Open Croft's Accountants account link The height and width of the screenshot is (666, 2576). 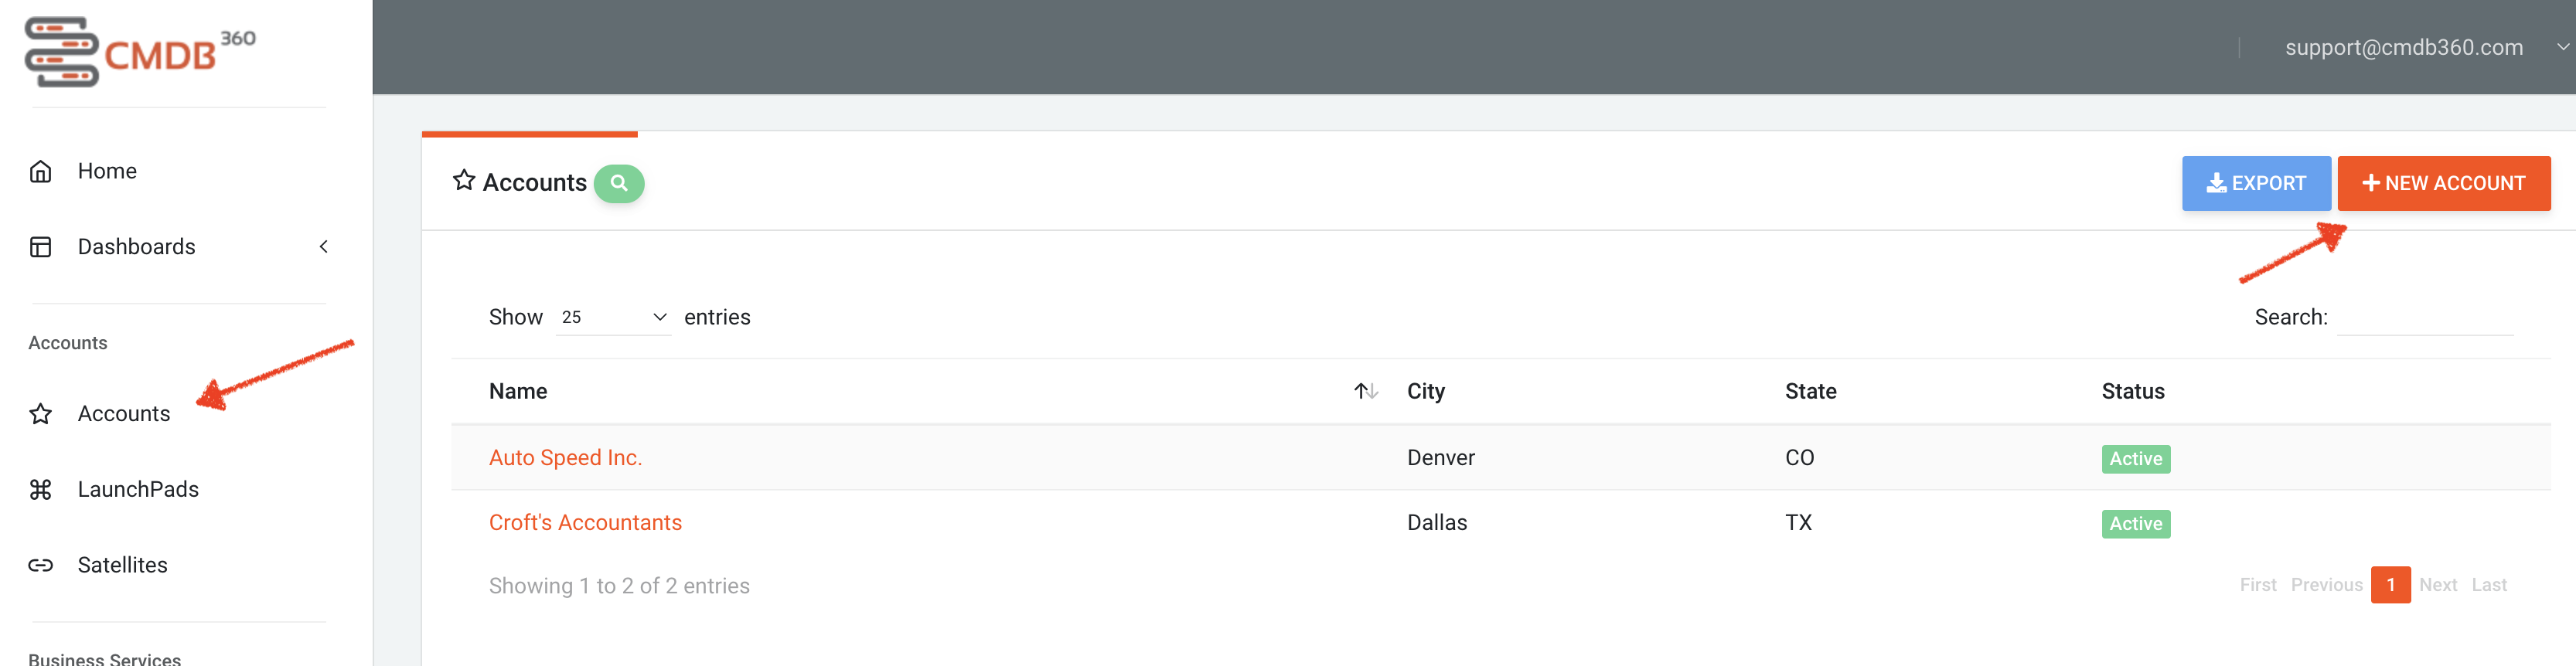tap(585, 523)
